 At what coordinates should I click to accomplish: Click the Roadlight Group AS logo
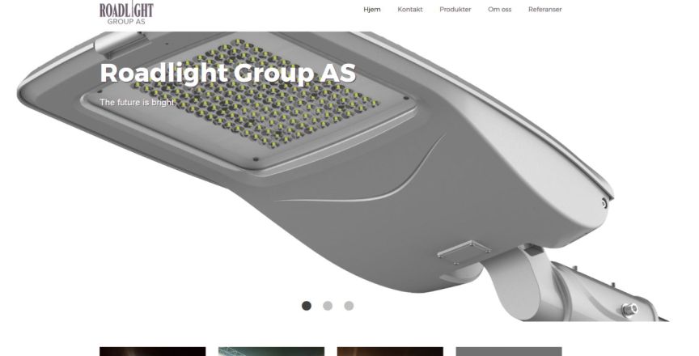(x=126, y=12)
